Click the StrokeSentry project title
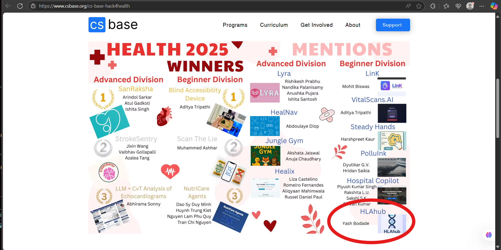Viewport: 501px width, 250px height. [x=136, y=139]
